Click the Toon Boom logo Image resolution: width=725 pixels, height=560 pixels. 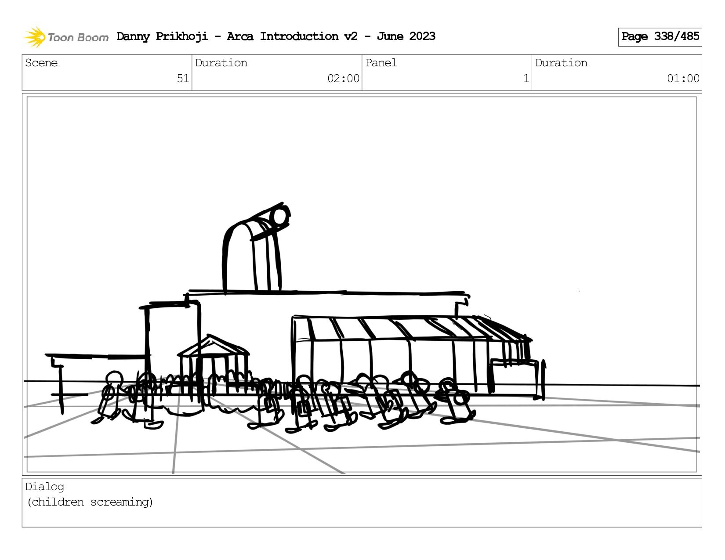(66, 37)
